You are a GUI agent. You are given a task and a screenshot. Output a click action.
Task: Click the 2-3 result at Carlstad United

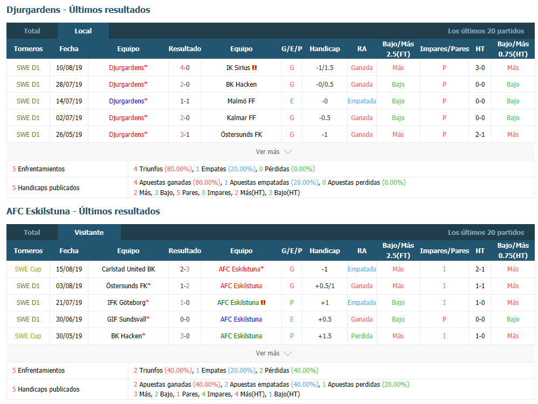coord(184,269)
